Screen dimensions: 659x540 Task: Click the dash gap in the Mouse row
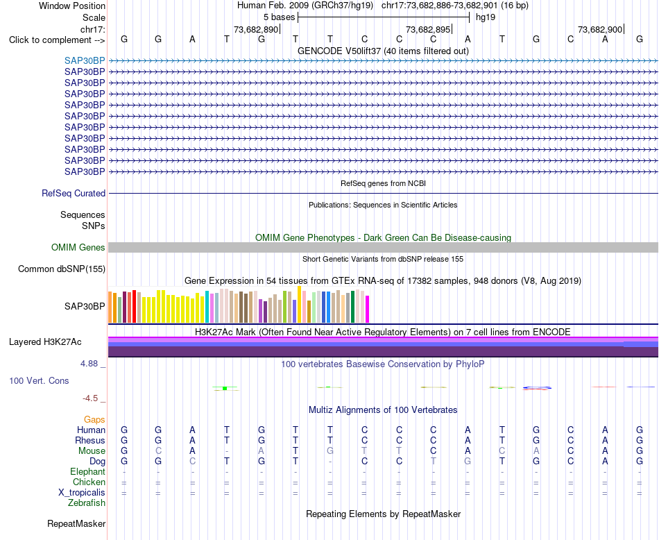tap(227, 451)
